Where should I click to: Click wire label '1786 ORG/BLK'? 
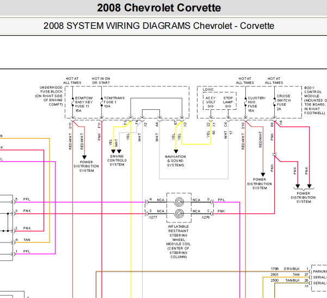pos(285,269)
